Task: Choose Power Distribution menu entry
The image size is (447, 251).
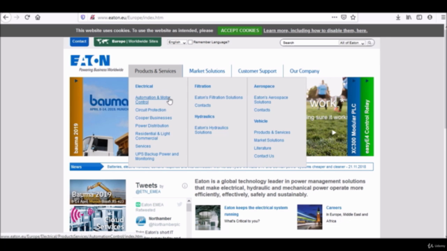Action: point(152,125)
